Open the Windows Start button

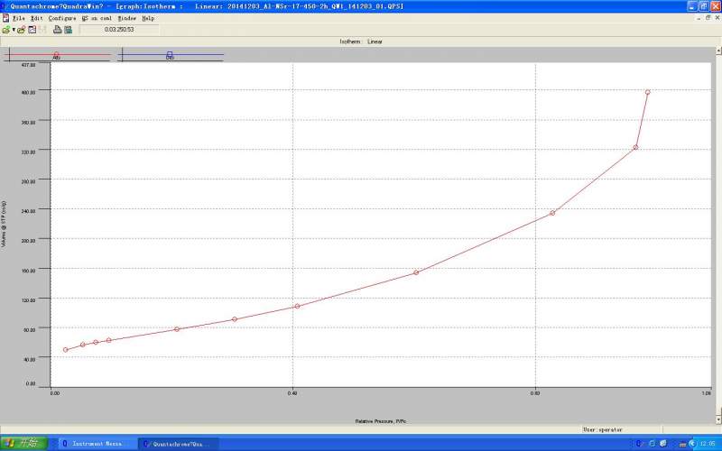tap(23, 443)
